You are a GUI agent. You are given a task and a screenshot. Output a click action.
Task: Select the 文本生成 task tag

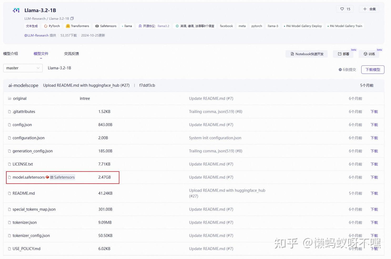[x=32, y=26]
